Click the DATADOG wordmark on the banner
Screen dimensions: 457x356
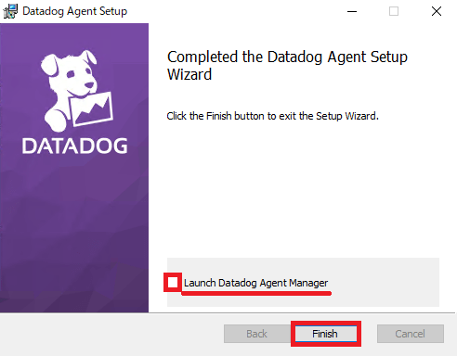click(74, 146)
